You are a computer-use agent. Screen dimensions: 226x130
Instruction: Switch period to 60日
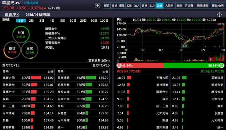(x=94, y=21)
